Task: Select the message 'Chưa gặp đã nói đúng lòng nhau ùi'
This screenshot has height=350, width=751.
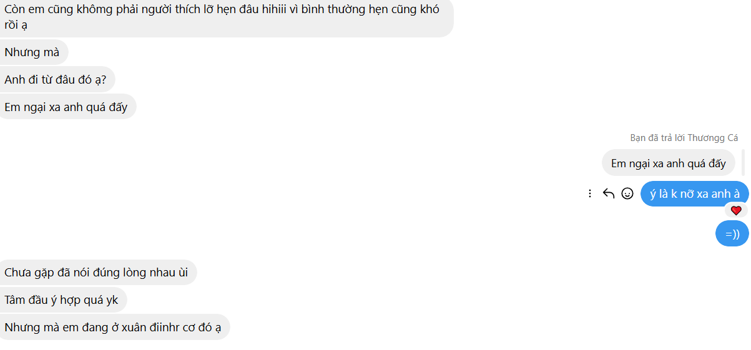Action: click(x=98, y=273)
